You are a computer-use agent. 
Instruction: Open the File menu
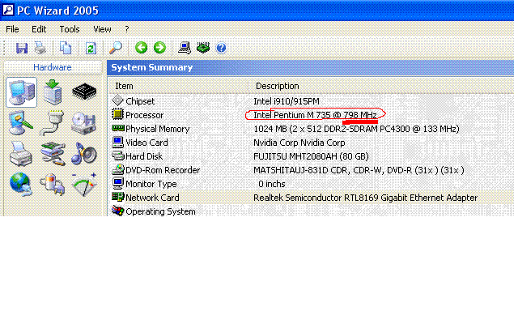[12, 29]
